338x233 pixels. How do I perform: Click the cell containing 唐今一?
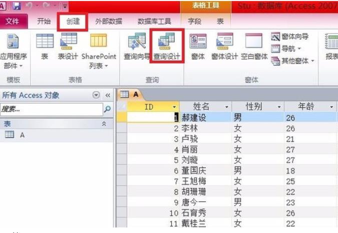pyautogui.click(x=206, y=202)
